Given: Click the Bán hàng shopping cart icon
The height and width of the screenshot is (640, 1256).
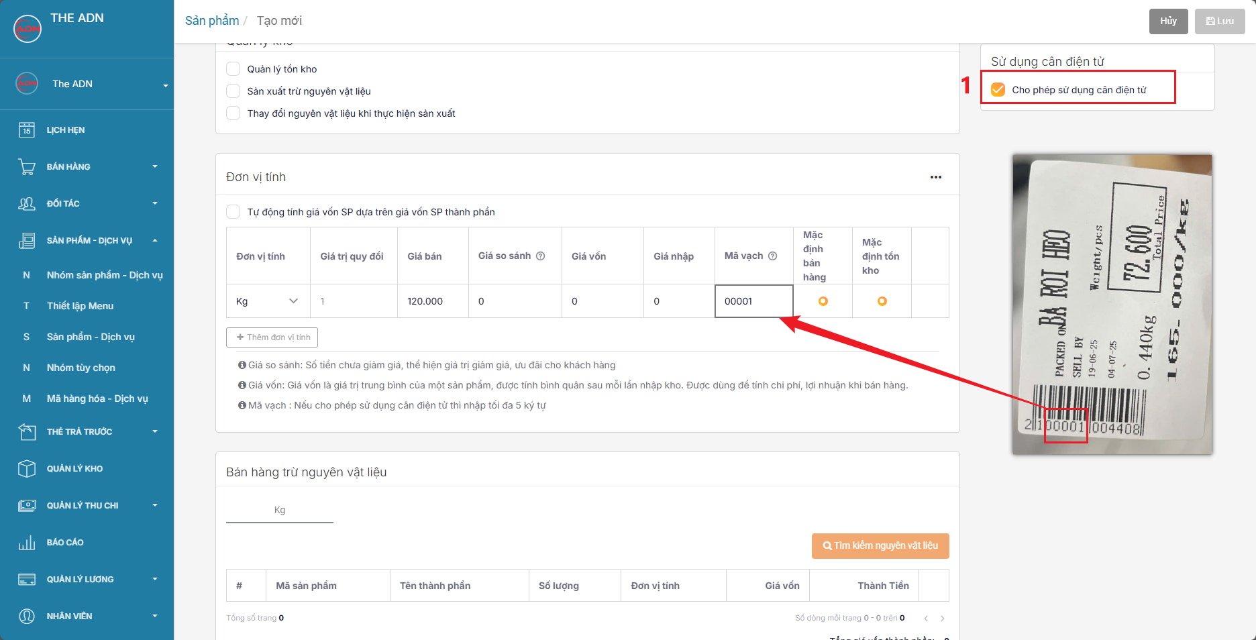Looking at the screenshot, I should tap(27, 166).
